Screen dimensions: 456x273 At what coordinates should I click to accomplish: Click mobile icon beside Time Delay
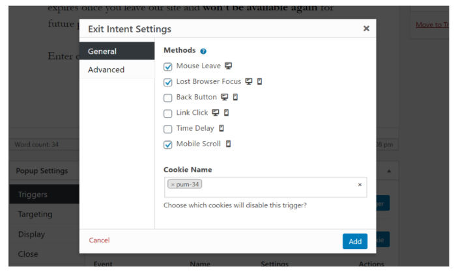(221, 128)
